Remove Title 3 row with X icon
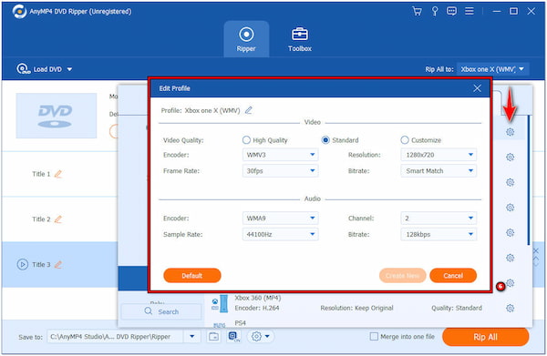Screen dimensions: 547x356 [536, 250]
